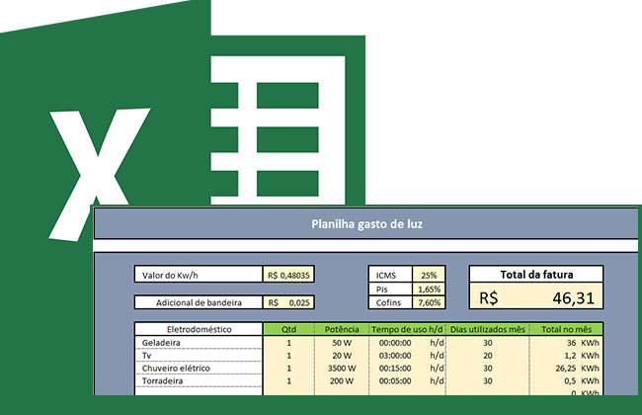Select 'Dias utilizados mês' header

point(488,329)
